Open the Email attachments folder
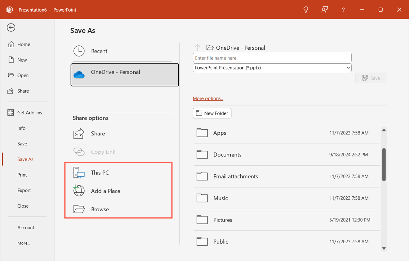The width and height of the screenshot is (409, 261). (x=287, y=176)
